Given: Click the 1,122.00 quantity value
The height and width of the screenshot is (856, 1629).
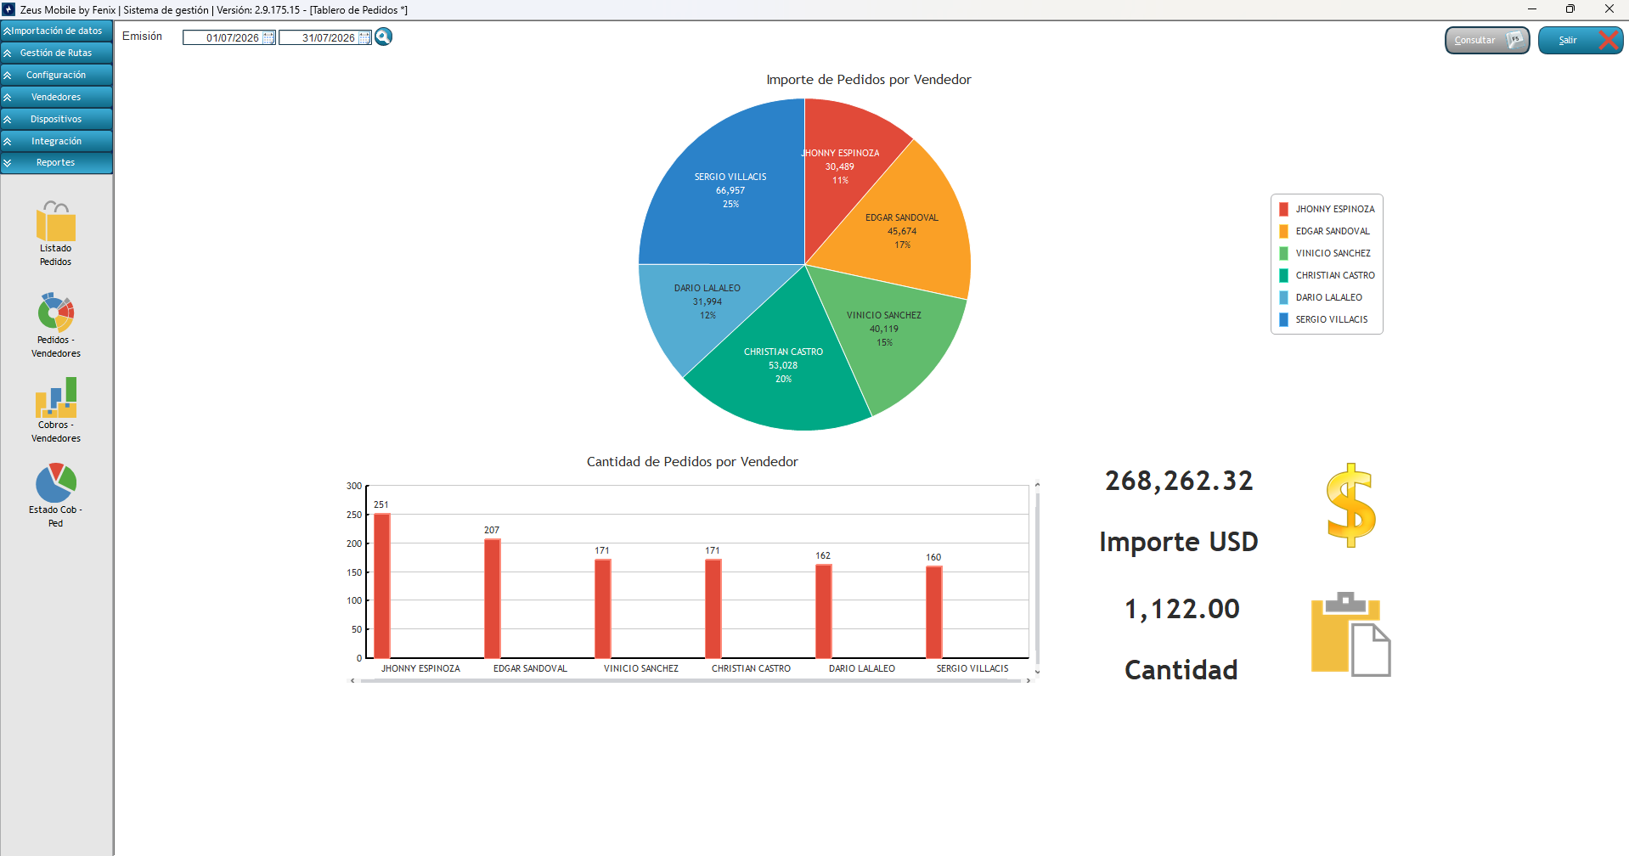Looking at the screenshot, I should pos(1182,609).
